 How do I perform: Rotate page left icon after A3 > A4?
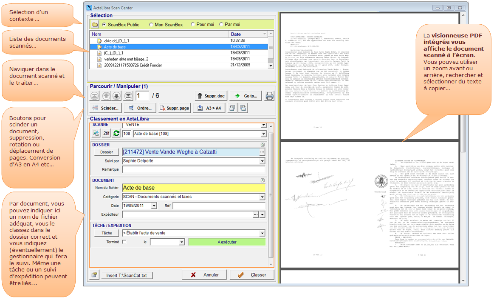click(232, 108)
